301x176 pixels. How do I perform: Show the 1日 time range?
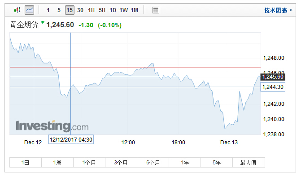click(26, 163)
